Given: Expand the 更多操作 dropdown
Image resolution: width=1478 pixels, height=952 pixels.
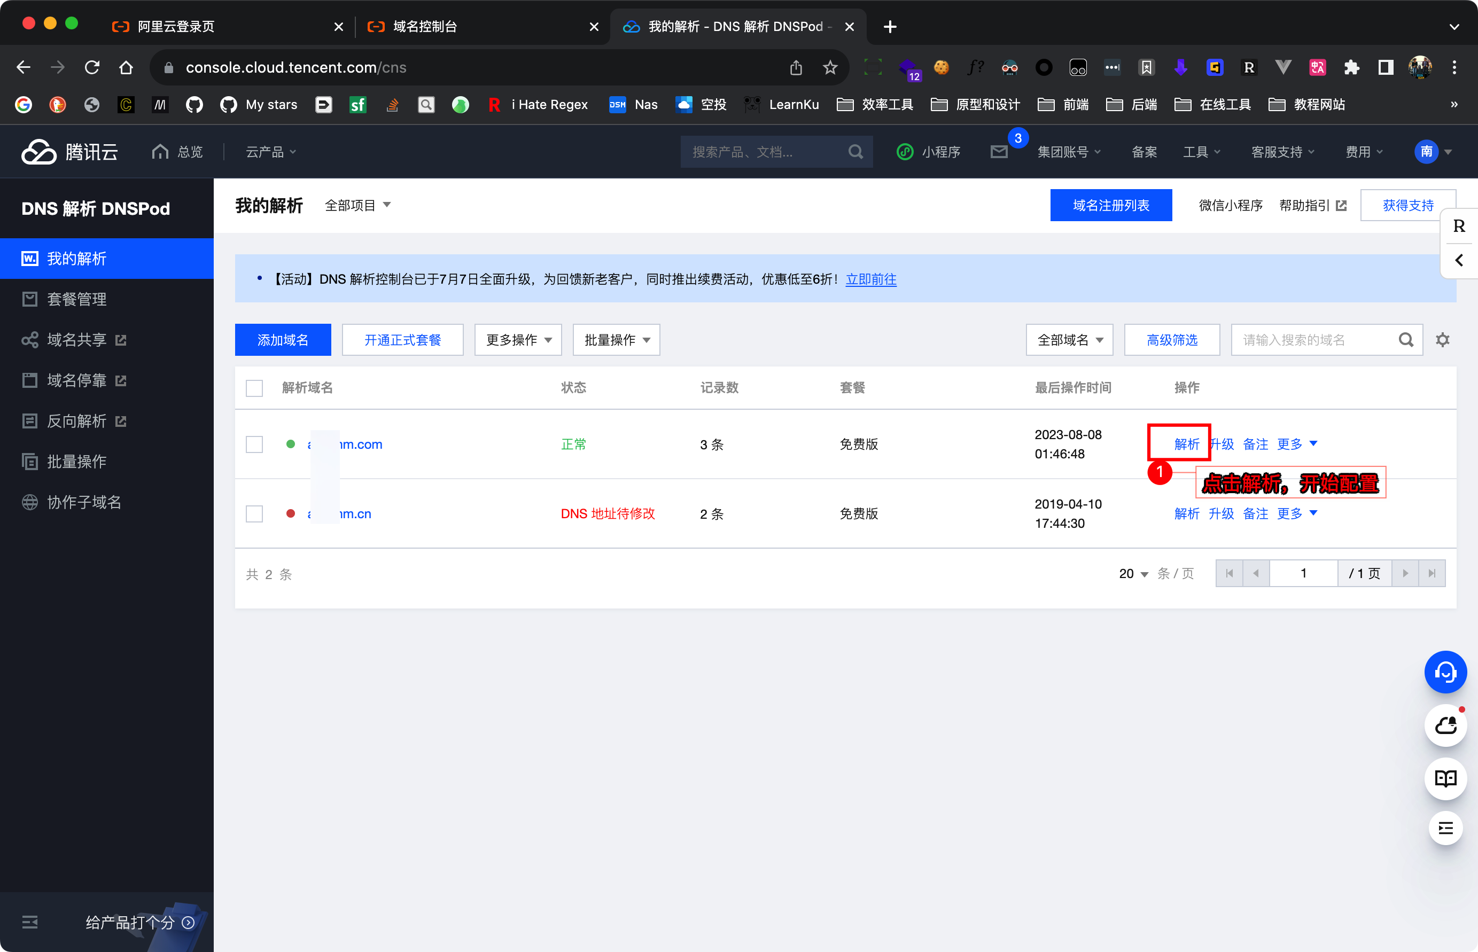Looking at the screenshot, I should pyautogui.click(x=518, y=339).
